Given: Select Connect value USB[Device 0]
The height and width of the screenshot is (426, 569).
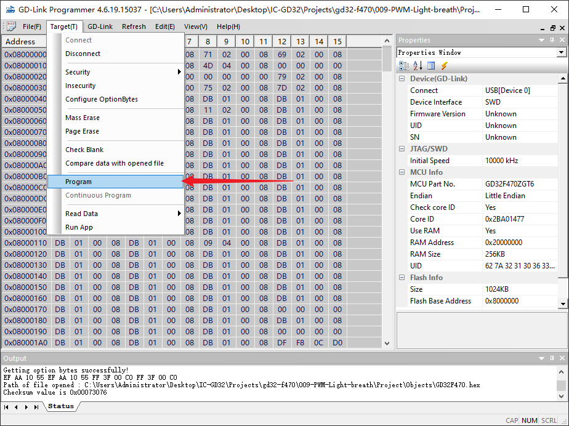Looking at the screenshot, I should tap(520, 90).
